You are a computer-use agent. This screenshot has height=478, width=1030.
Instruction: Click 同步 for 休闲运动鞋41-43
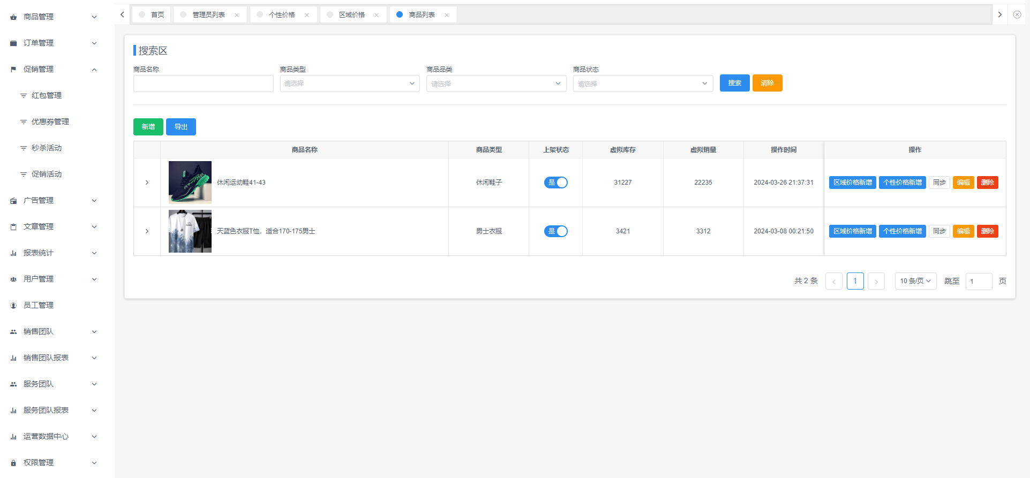[x=939, y=183]
